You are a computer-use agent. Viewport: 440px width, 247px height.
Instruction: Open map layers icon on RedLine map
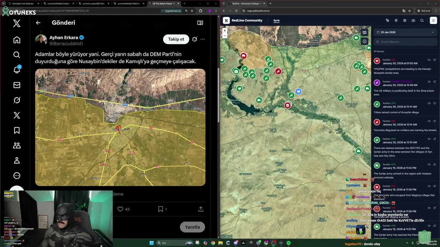[364, 33]
